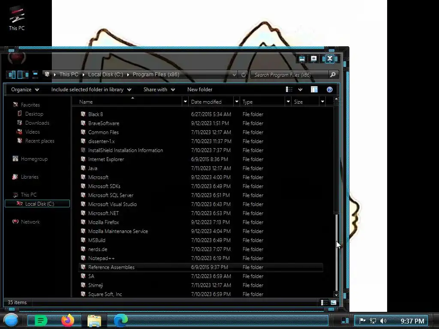The height and width of the screenshot is (329, 439).
Task: Open the This PC desktop icon
Action: [17, 18]
